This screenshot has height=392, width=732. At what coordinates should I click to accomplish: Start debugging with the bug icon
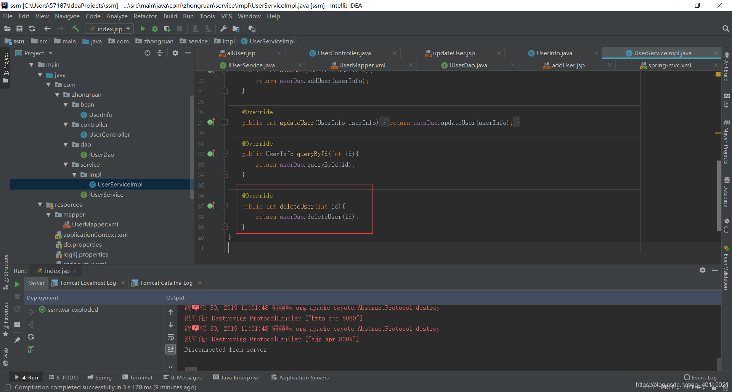pos(155,29)
